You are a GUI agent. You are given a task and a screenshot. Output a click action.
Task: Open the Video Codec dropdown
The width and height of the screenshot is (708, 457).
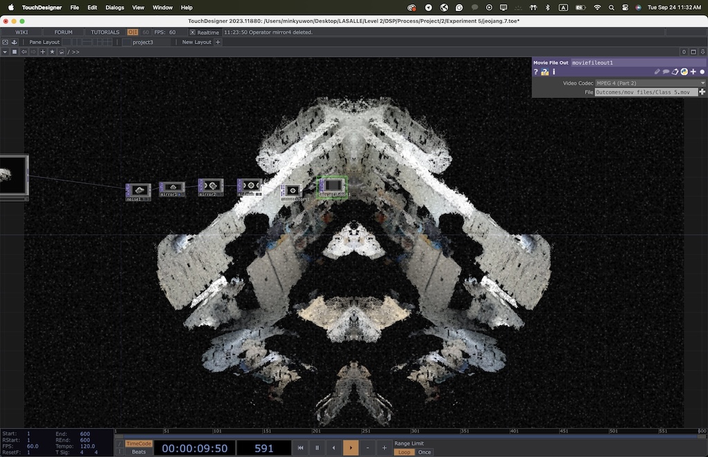(650, 83)
